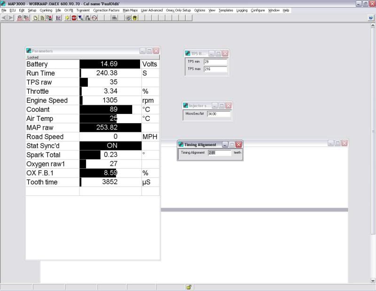Click the vertical sliders toolbar icon
This screenshot has height=291, width=376.
(x=114, y=18)
